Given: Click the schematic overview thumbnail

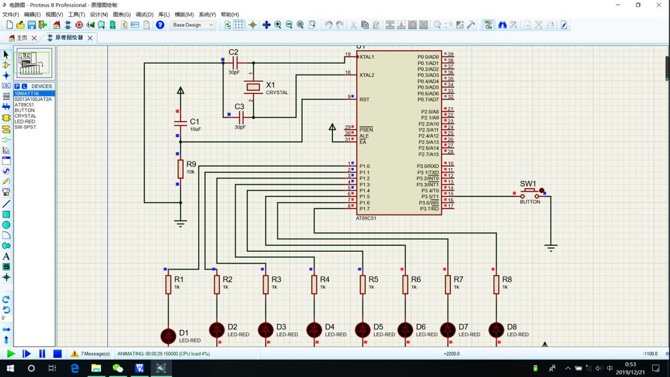Looking at the screenshot, I should pos(34,63).
